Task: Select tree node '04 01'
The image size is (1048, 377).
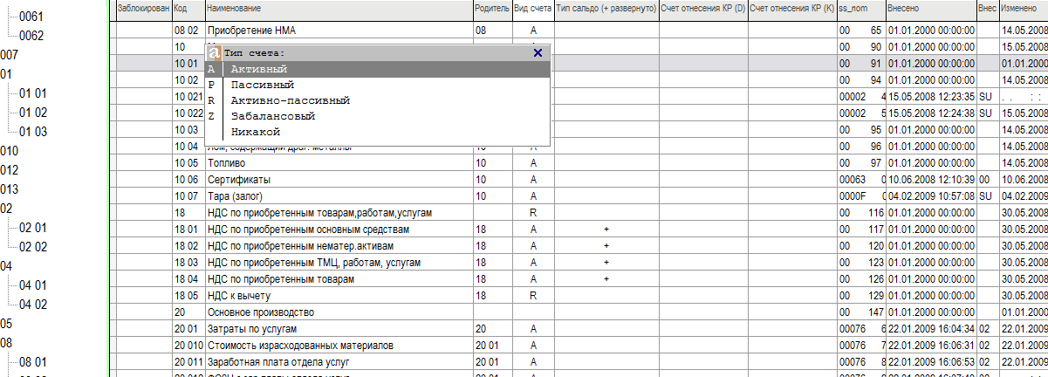Action: 33,285
